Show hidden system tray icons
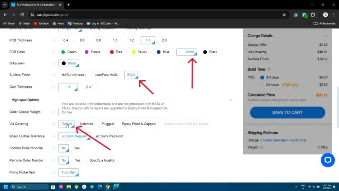Screen dimensions: 339x191 click(296, 186)
